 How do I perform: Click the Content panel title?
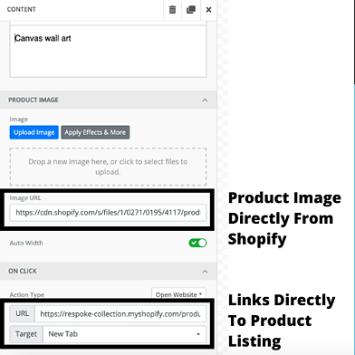(22, 9)
